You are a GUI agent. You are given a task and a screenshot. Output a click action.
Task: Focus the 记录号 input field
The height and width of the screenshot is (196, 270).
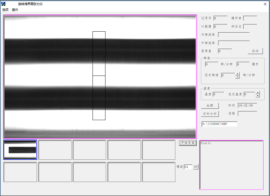pyautogui.click(x=220, y=18)
